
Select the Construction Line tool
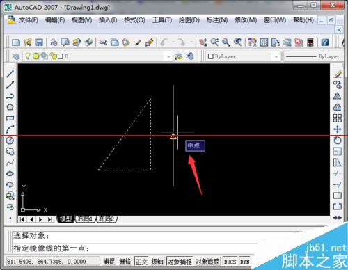coord(10,85)
